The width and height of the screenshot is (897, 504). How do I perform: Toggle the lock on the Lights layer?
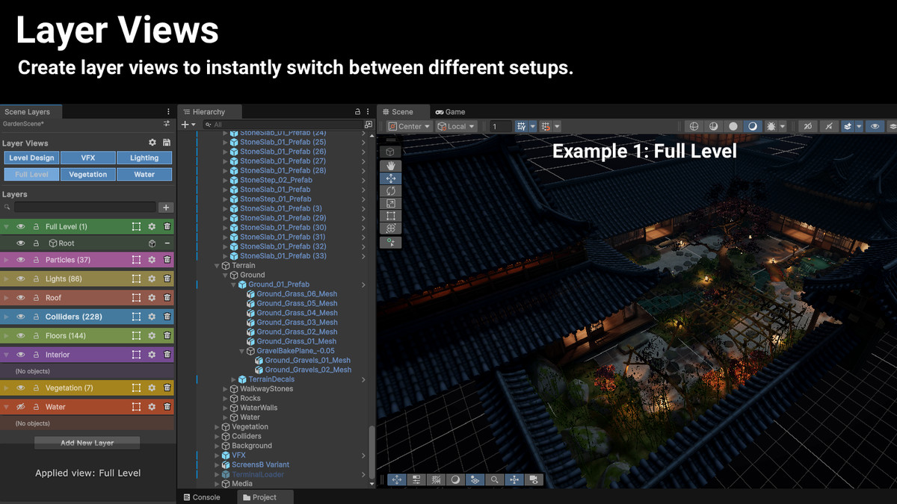(x=37, y=278)
